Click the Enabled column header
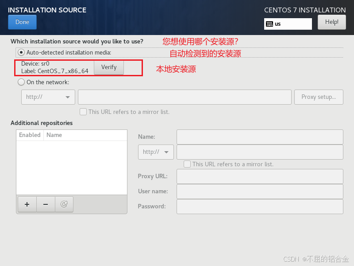Viewport: 354px width, 266px height. (x=30, y=135)
